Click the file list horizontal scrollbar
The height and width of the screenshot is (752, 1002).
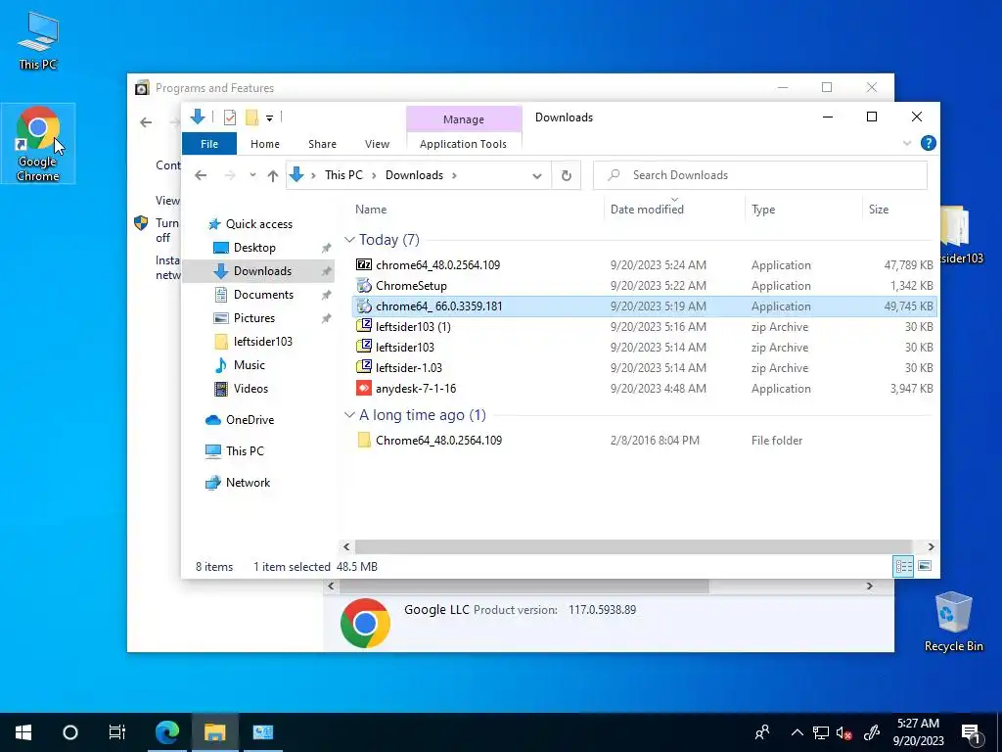pyautogui.click(x=633, y=546)
